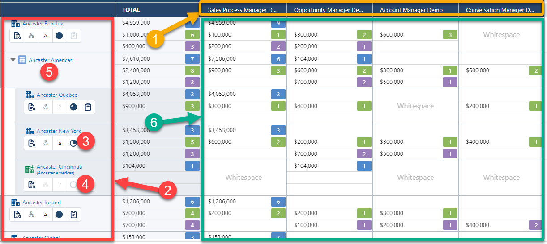
Task: Open the Ancaster Quebec account link
Action: 57,95
